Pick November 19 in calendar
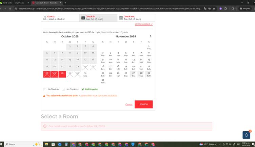The image size is (255, 147). 126,67
